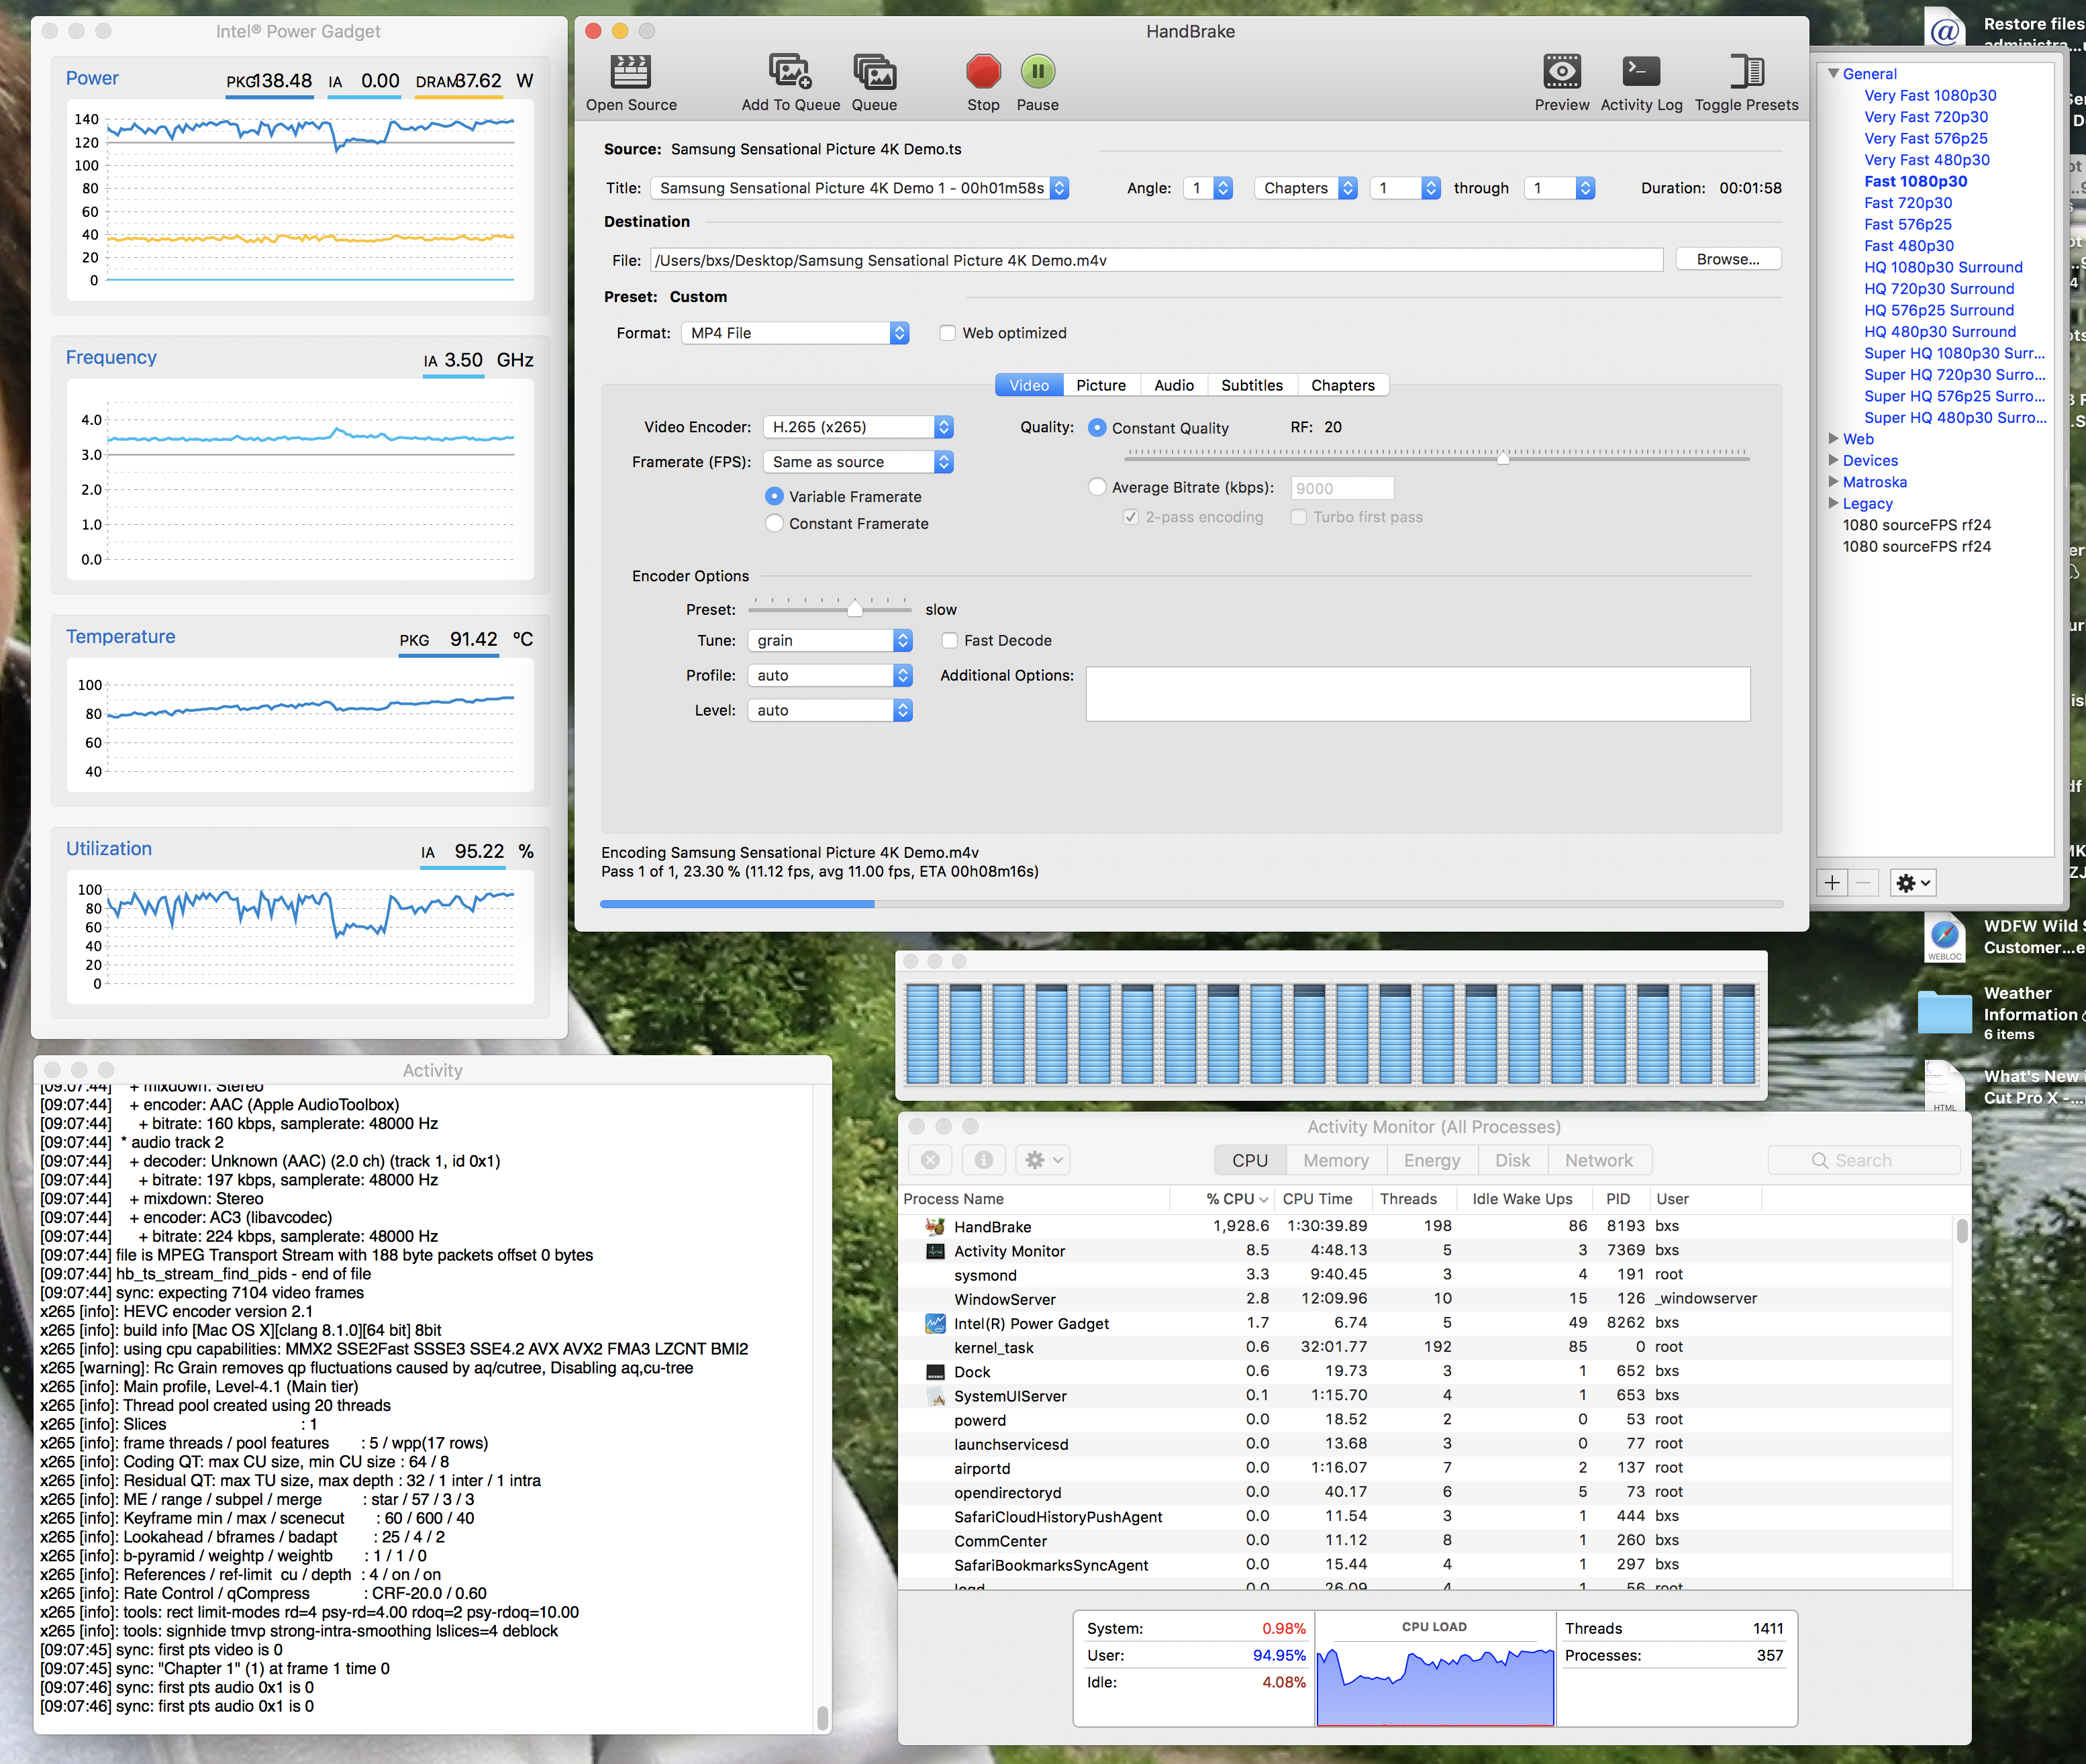Open the Queue icon in HandBrake toolbar

coord(874,72)
